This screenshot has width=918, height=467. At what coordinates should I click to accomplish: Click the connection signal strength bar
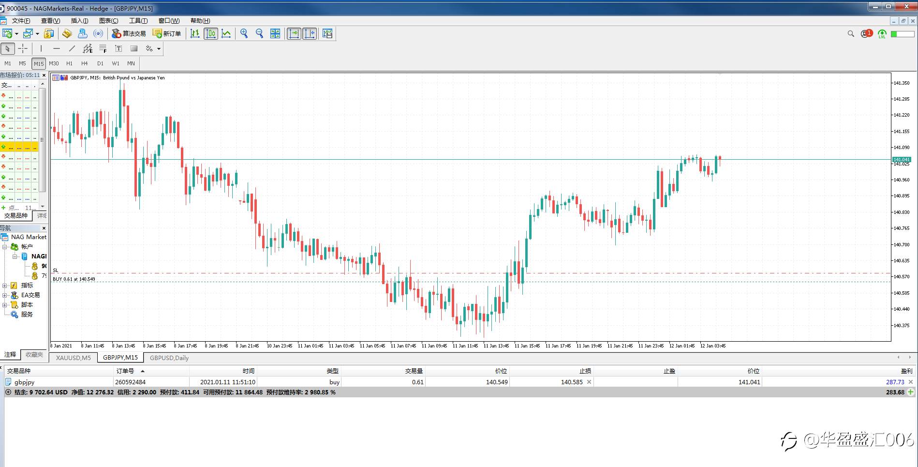click(903, 34)
